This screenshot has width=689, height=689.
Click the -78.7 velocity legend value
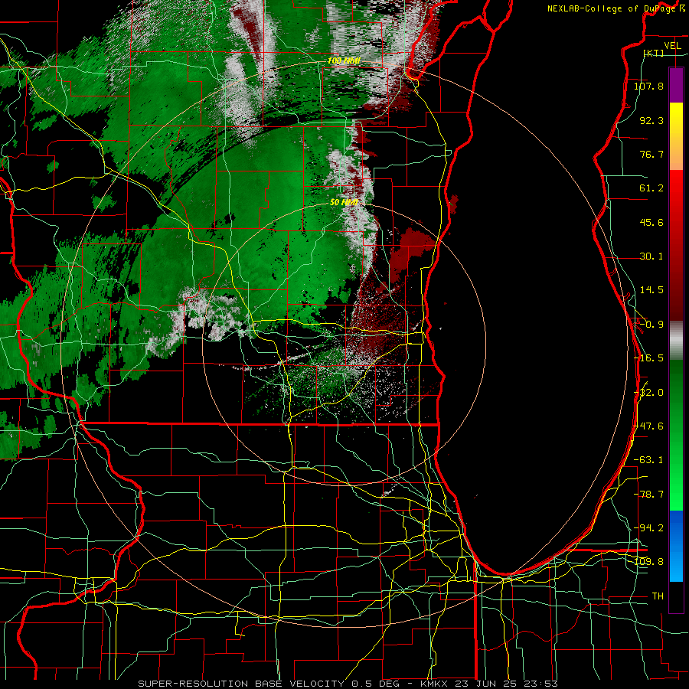[648, 495]
